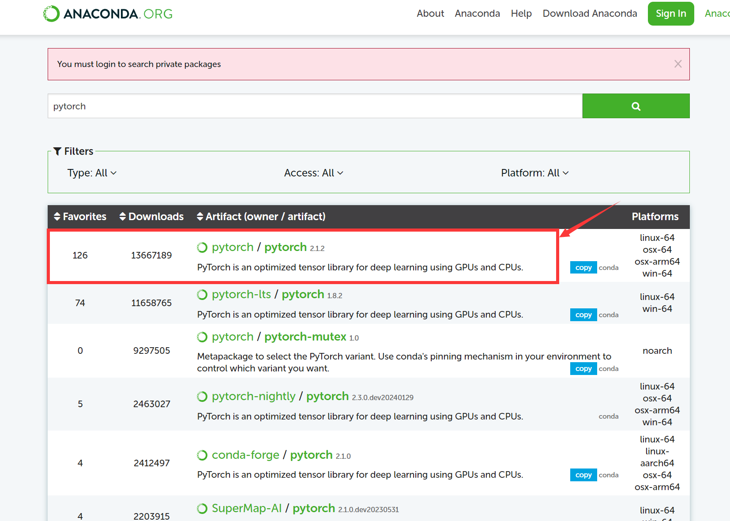Viewport: 730px width, 521px height.
Task: Open the Access: All filter dropdown
Action: 313,173
